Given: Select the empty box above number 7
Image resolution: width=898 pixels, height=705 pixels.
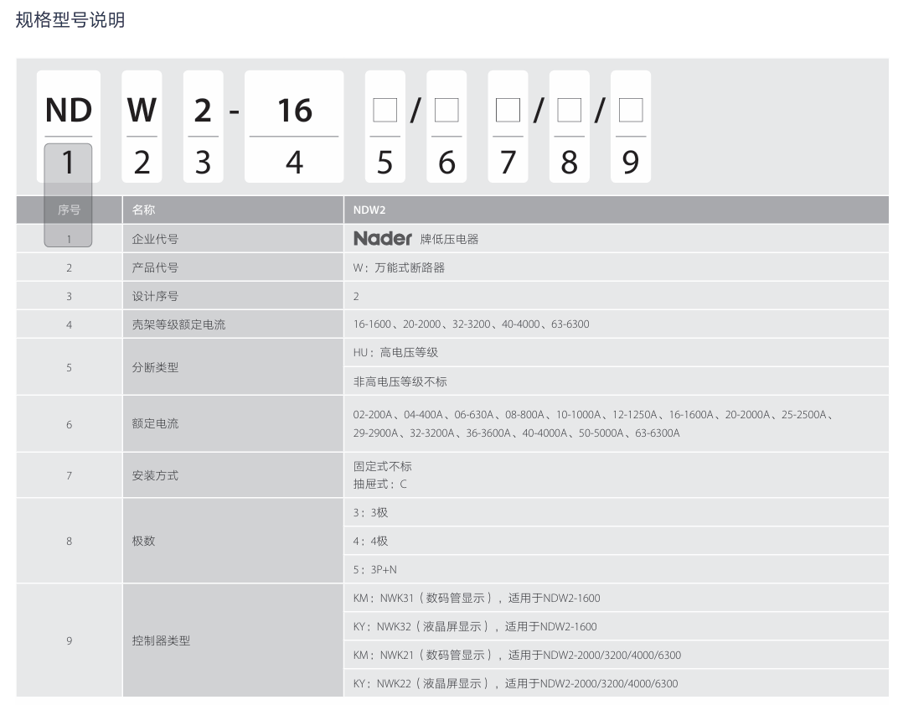Looking at the screenshot, I should (508, 110).
